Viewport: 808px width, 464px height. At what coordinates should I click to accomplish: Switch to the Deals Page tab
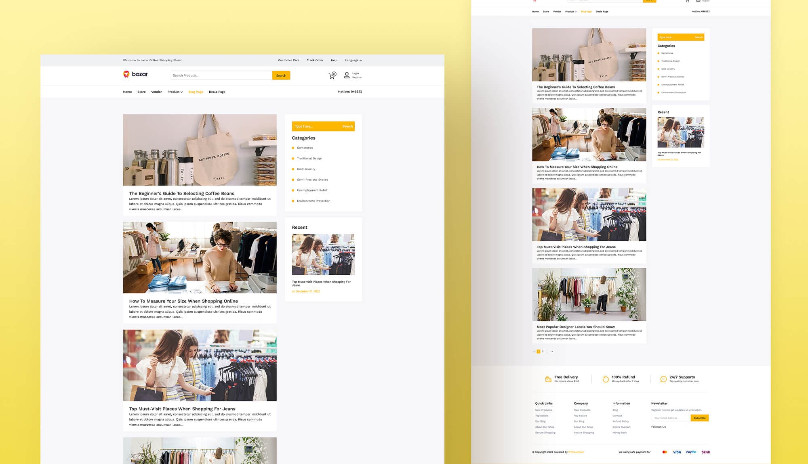217,92
